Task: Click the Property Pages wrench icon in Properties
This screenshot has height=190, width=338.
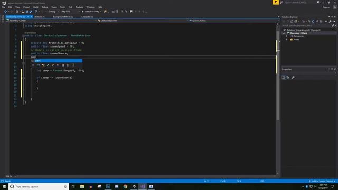Action: (x=293, y=78)
